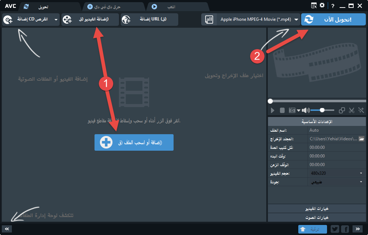Click the scissors cut icon

pyautogui.click(x=351, y=110)
